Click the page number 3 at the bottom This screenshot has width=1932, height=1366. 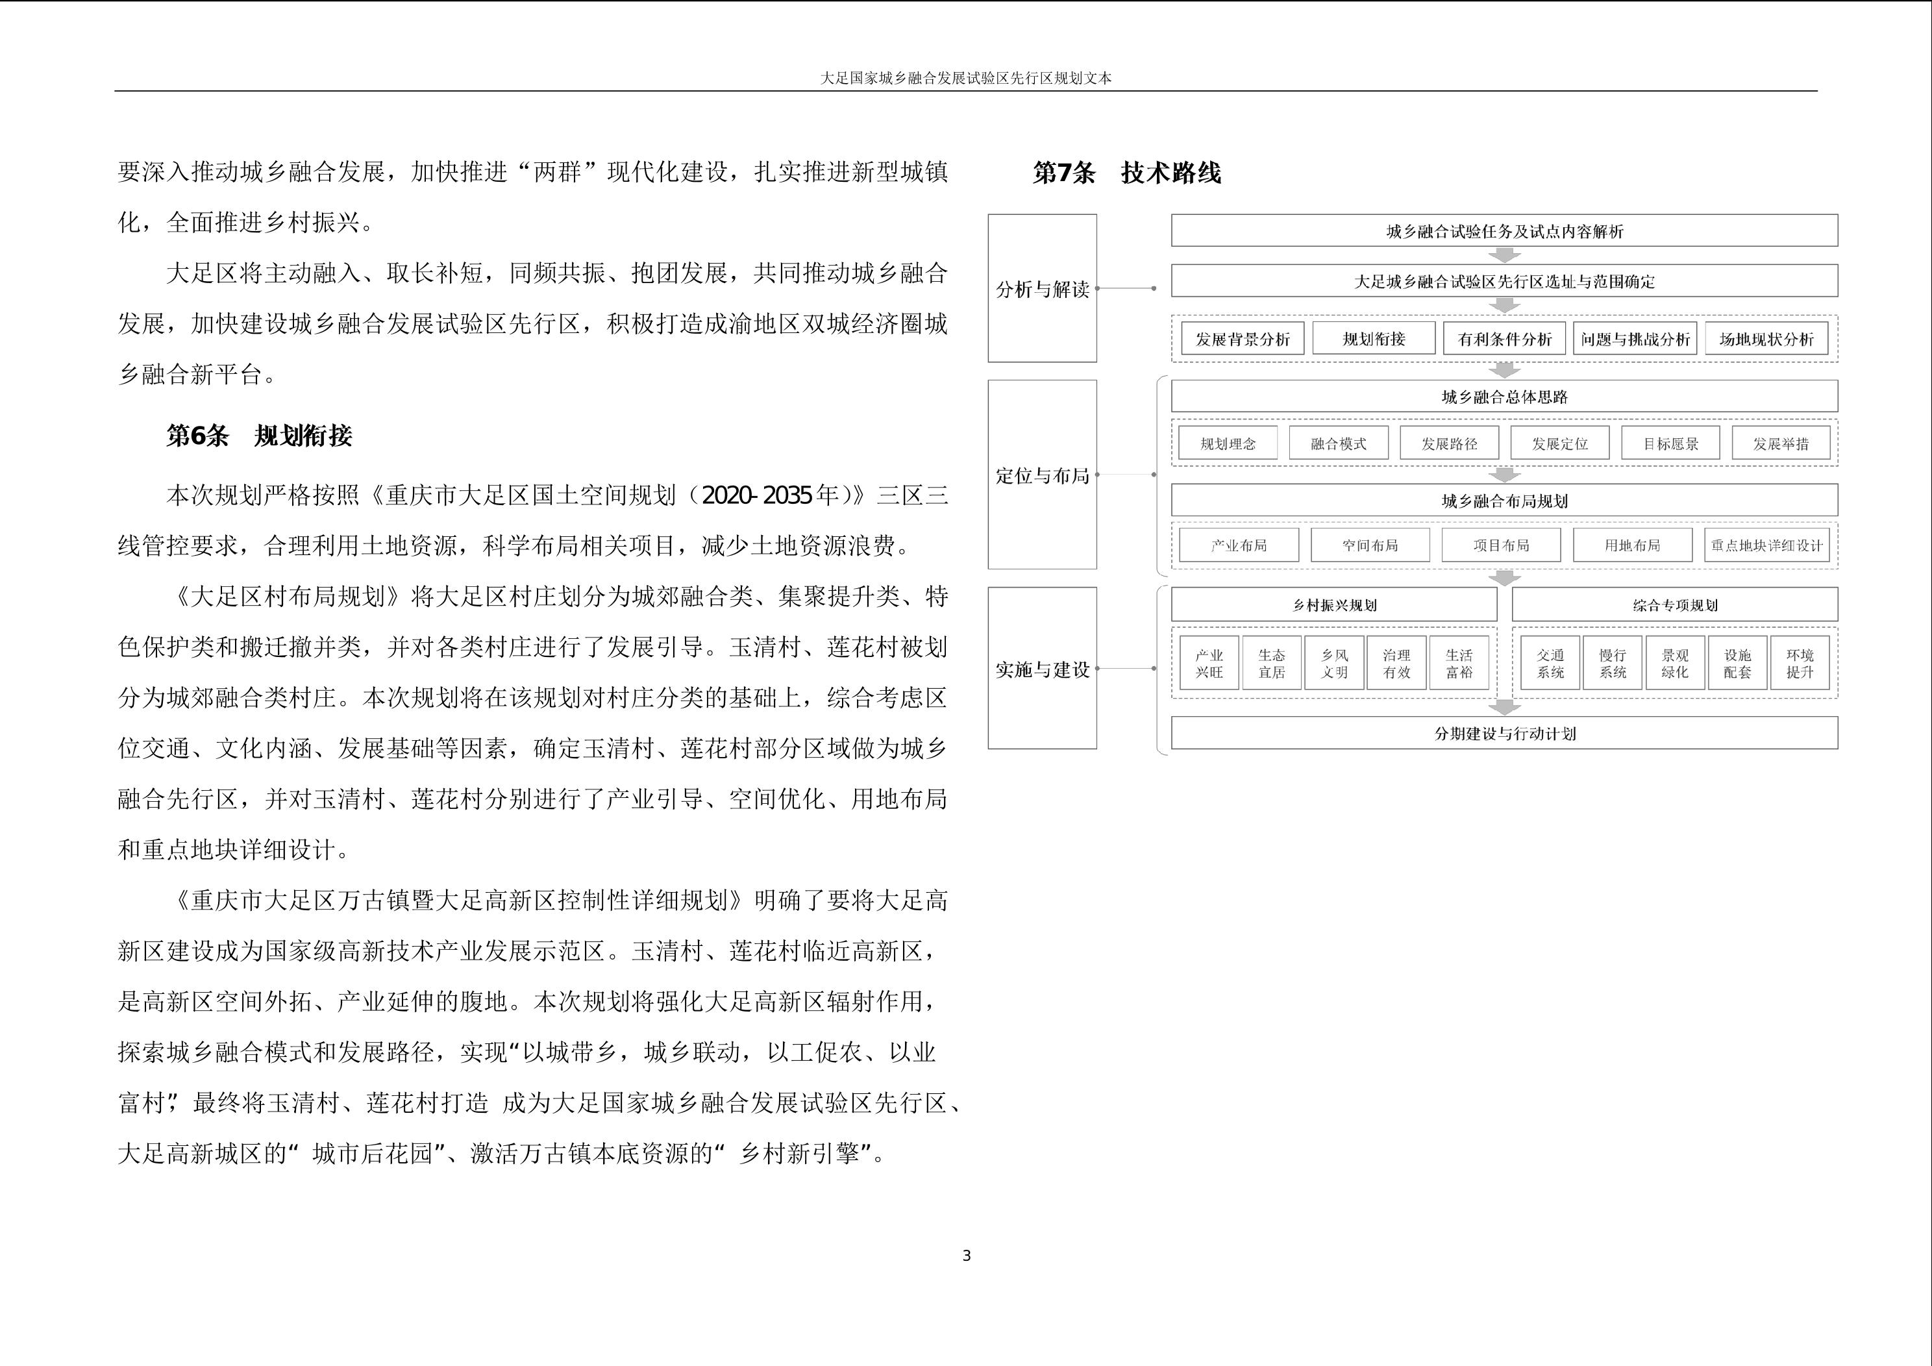coord(966,1256)
